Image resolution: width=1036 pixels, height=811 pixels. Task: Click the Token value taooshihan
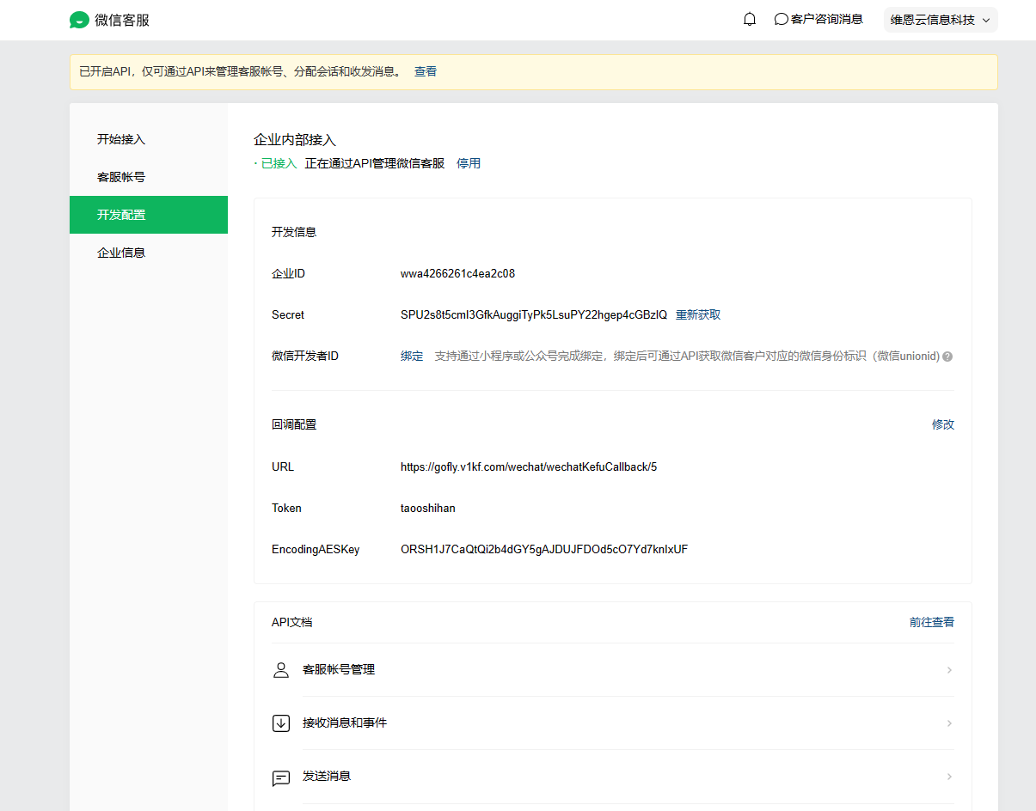pyautogui.click(x=428, y=508)
